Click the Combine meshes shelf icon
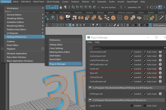Image resolution: width=166 pixels, height=110 pixels. 74,18
